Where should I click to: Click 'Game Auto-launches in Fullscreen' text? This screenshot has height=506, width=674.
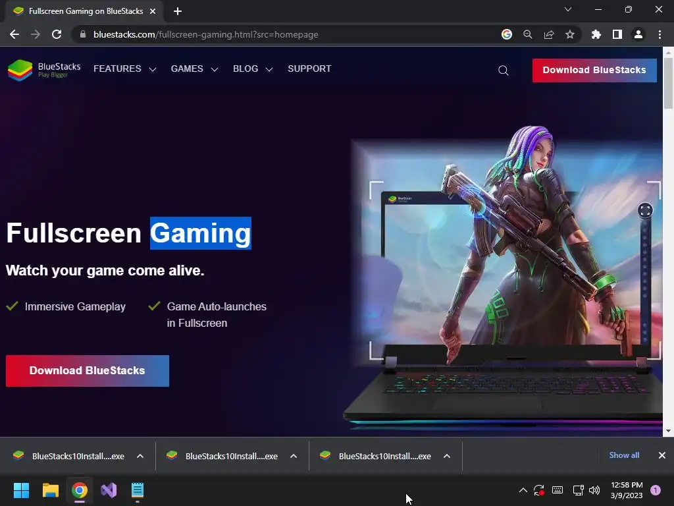point(217,314)
